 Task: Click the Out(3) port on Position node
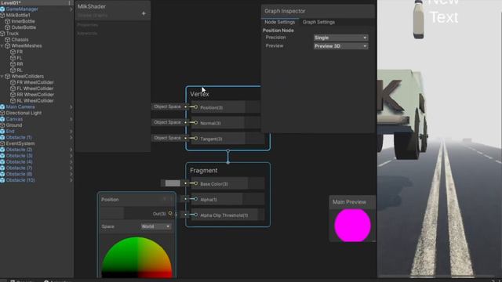[170, 213]
